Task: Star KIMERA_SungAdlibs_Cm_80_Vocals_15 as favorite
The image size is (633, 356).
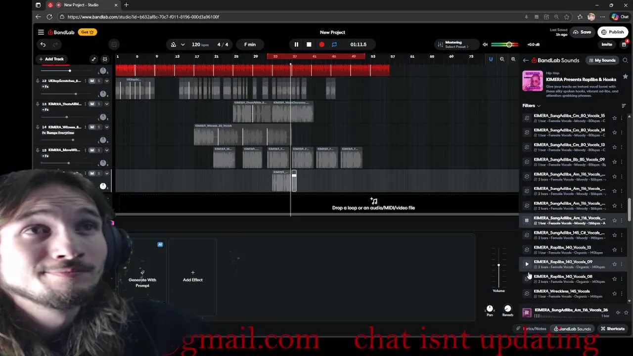Action: click(x=615, y=118)
